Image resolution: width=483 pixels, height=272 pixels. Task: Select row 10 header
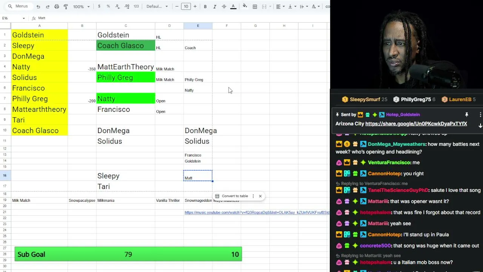(5, 130)
